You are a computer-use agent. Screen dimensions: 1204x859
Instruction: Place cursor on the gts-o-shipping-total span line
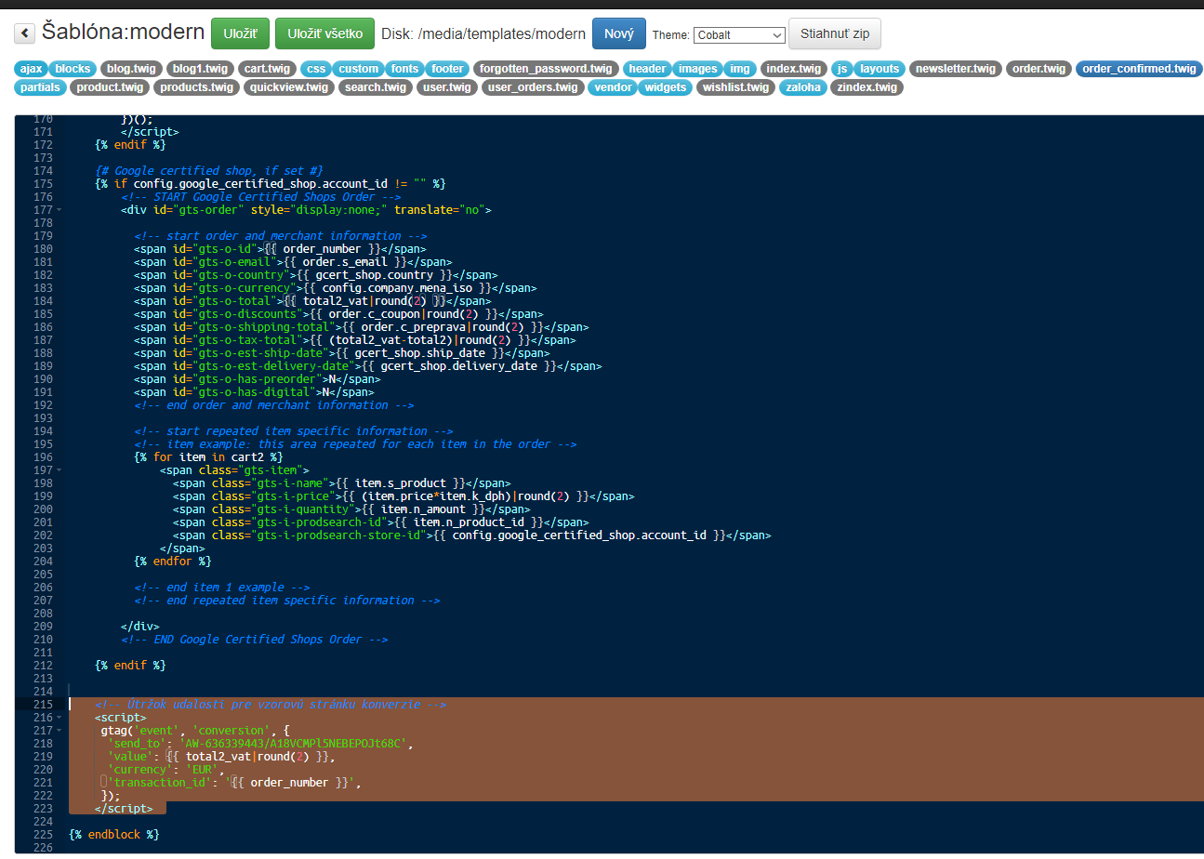(x=361, y=327)
